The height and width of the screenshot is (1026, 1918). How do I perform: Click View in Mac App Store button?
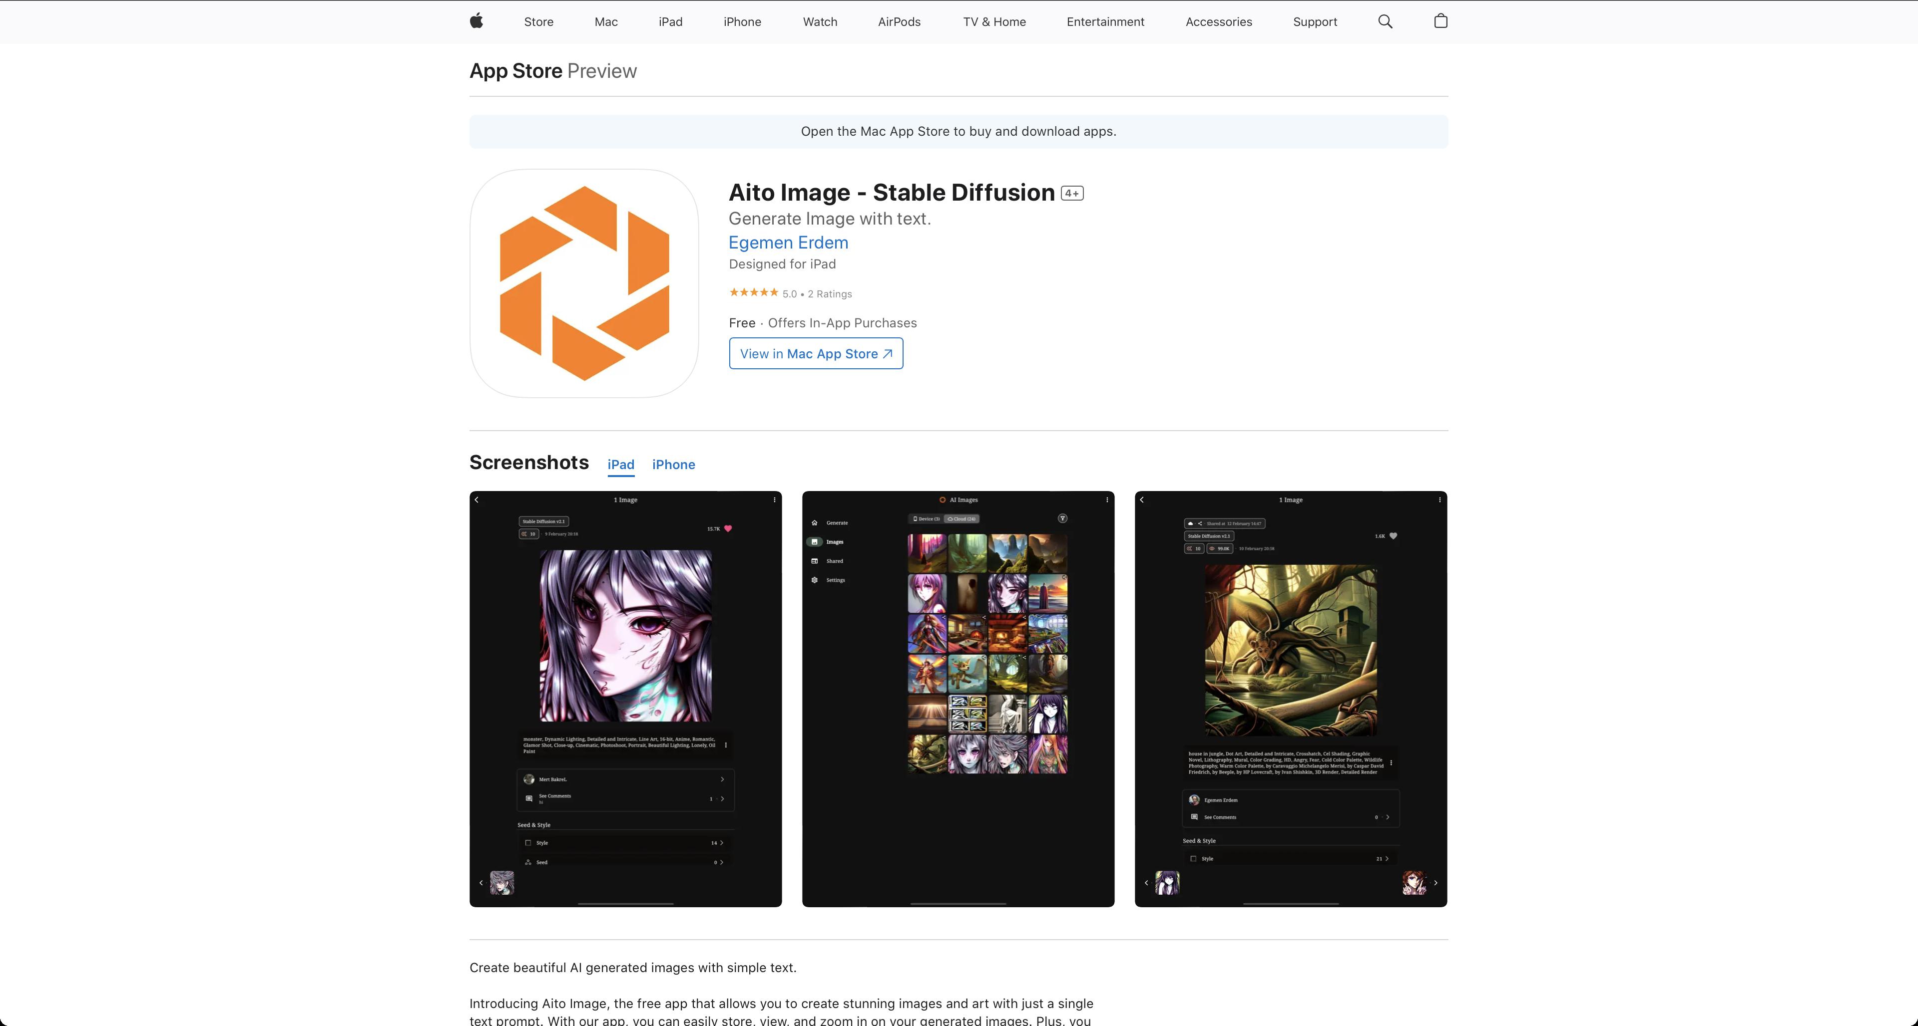[x=815, y=353]
